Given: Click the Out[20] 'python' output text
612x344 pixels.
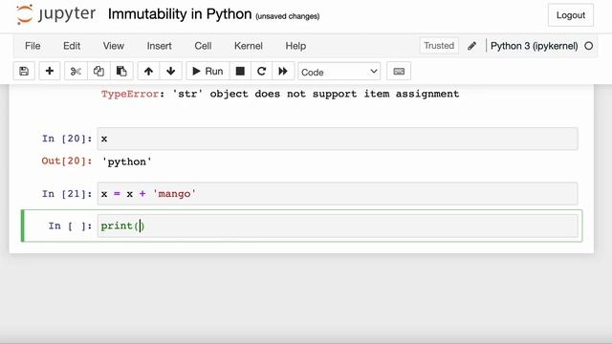Looking at the screenshot, I should [127, 161].
